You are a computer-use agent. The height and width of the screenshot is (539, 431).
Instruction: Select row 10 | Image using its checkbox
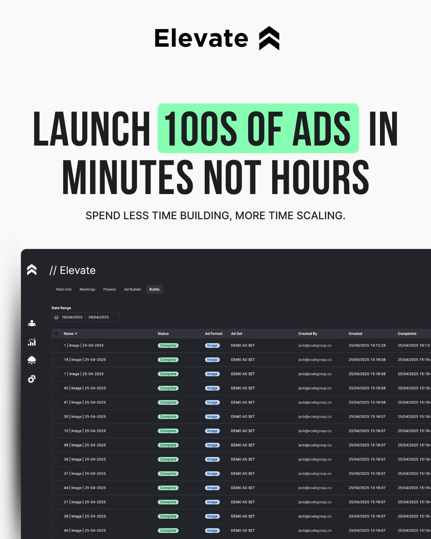pos(57,431)
